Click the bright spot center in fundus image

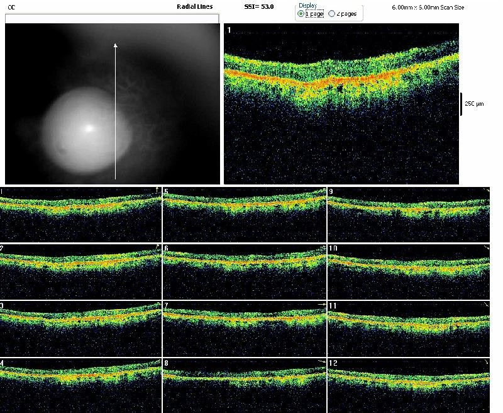tap(89, 128)
